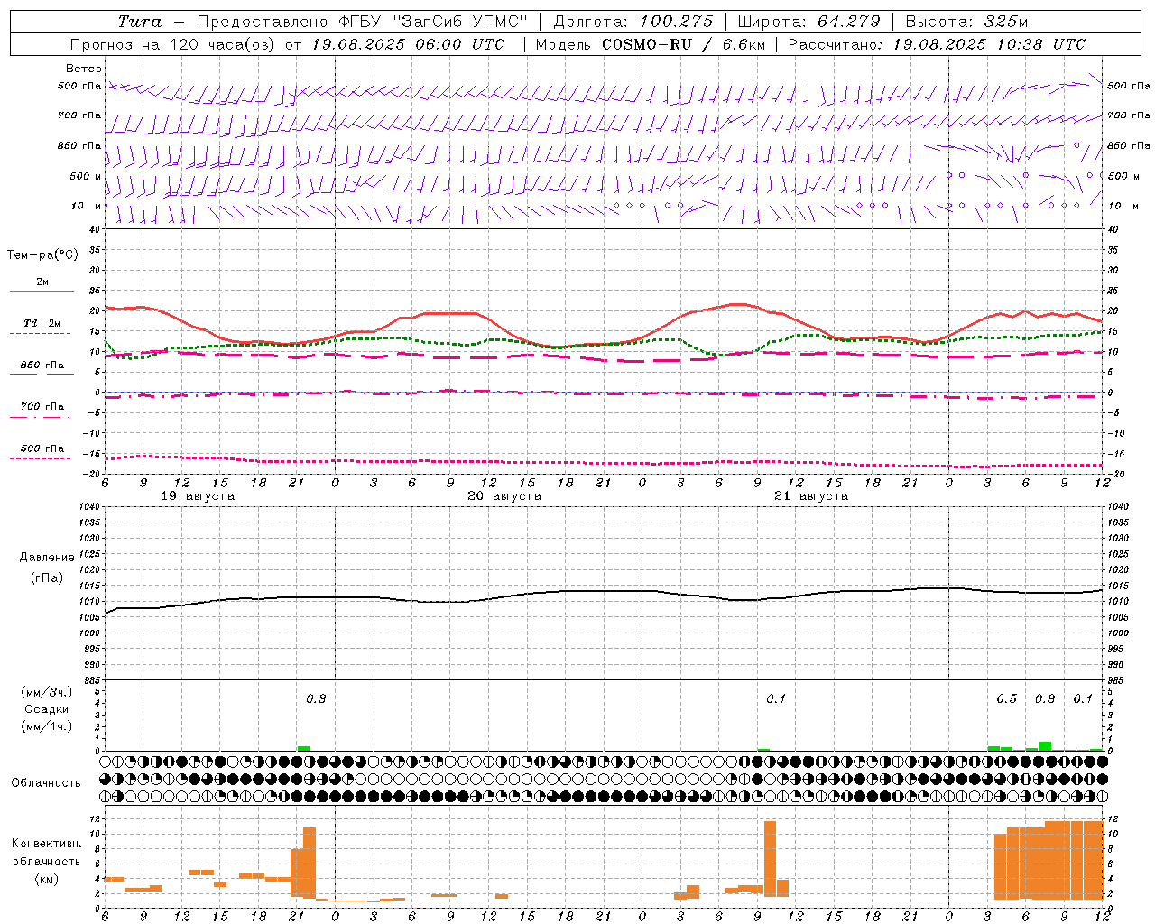The width and height of the screenshot is (1155, 924).
Task: Click the "20 августа" date label
Action: pyautogui.click(x=504, y=496)
